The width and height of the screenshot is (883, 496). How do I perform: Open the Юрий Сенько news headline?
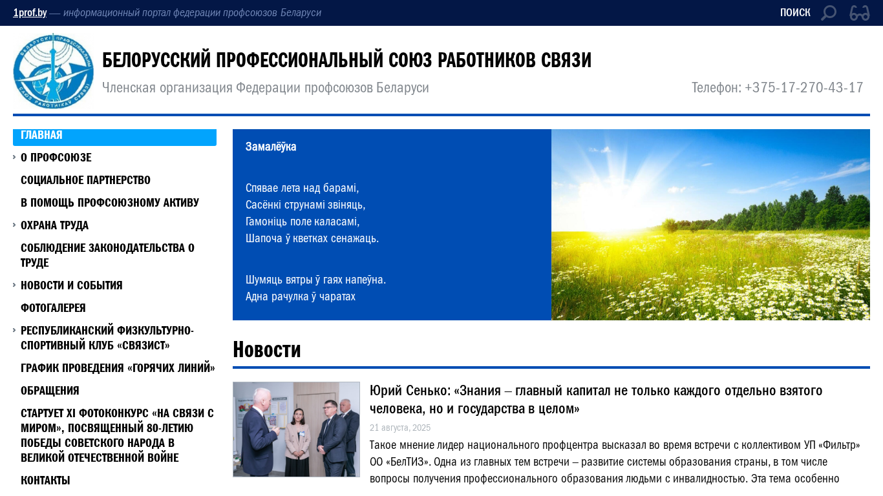click(596, 400)
